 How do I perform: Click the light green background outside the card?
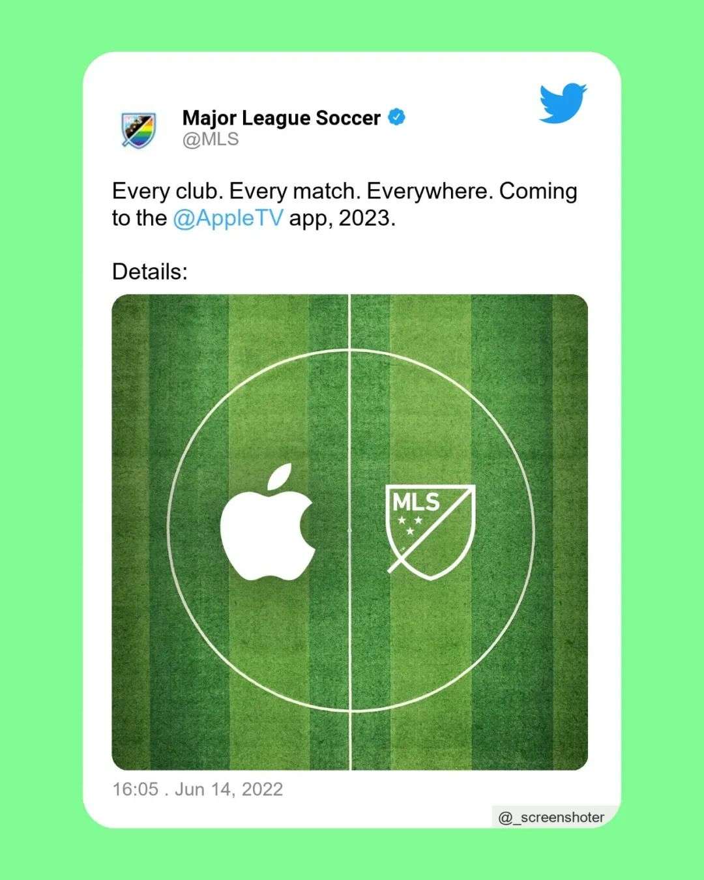point(39,440)
